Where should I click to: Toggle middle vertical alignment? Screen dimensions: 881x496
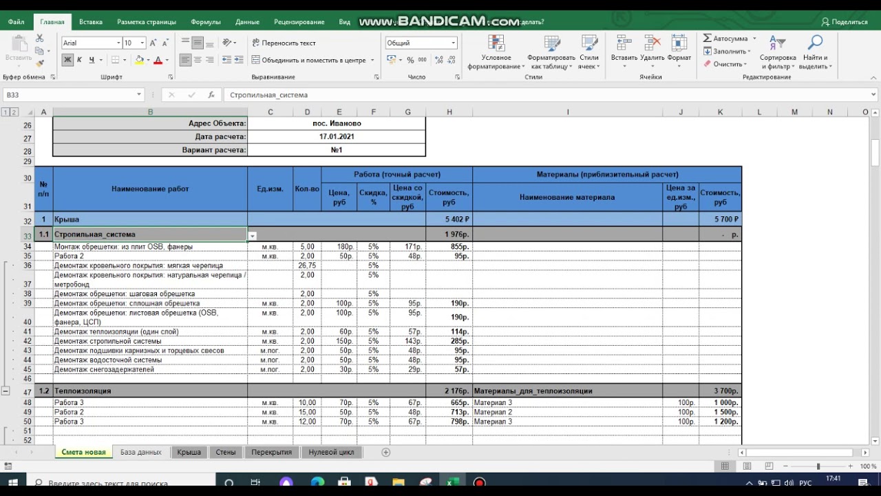(198, 43)
